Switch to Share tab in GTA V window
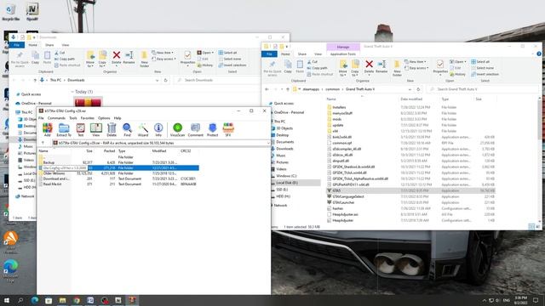Viewport: 545px width, 306px height. click(x=302, y=54)
